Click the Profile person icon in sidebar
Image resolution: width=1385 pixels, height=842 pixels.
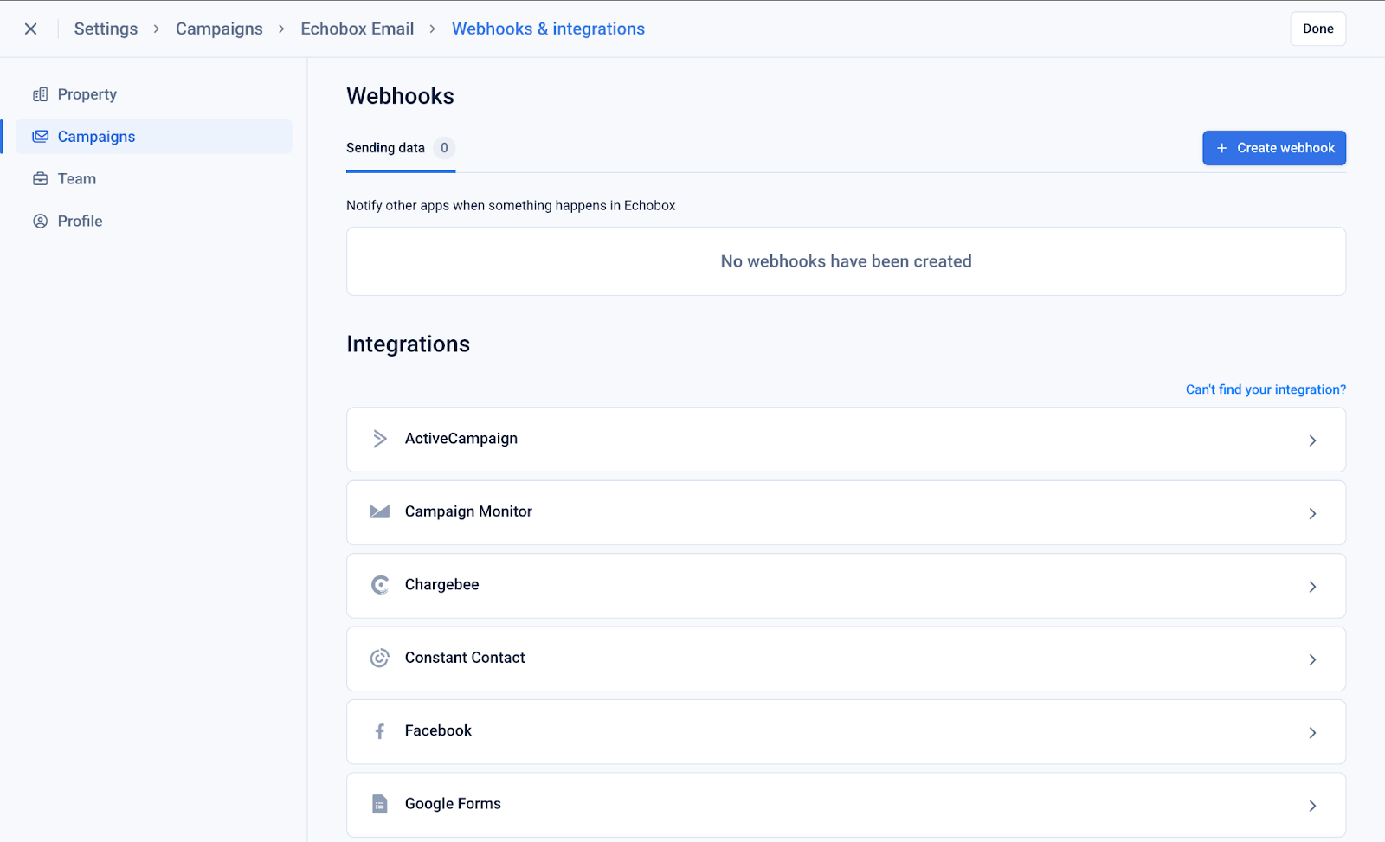point(40,222)
